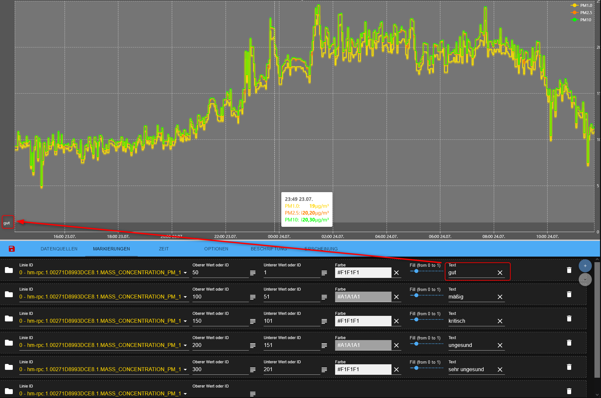Delete the 'kritisch' marking with trash icon
The width and height of the screenshot is (601, 398).
[569, 318]
